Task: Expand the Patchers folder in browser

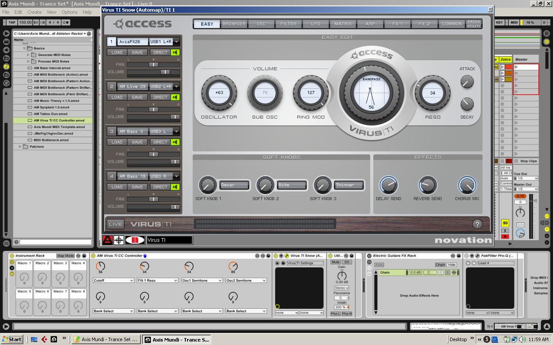Action: pyautogui.click(x=20, y=147)
